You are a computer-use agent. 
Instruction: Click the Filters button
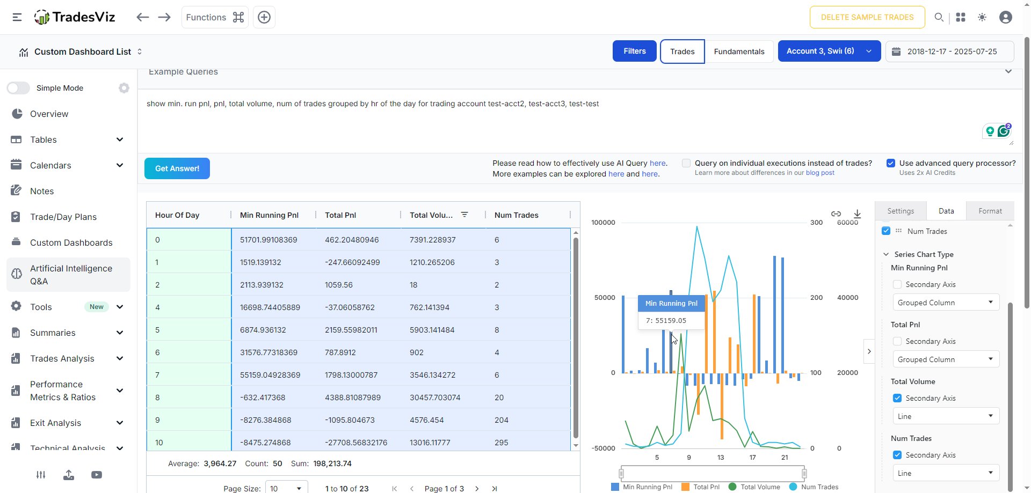(635, 51)
